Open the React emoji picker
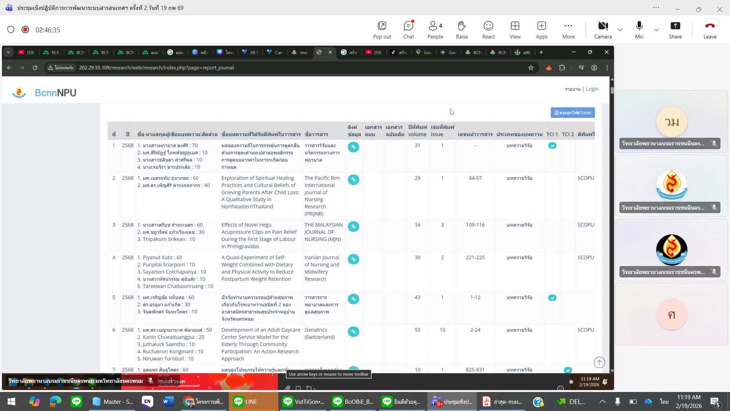The image size is (730, 411). click(x=488, y=30)
